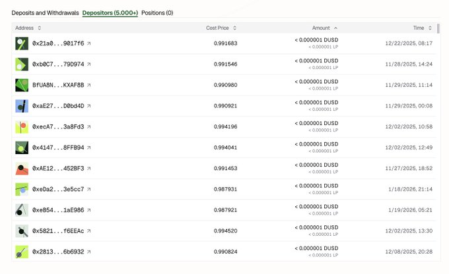Open external link icon for 0x2813...6b6932

[x=88, y=252]
